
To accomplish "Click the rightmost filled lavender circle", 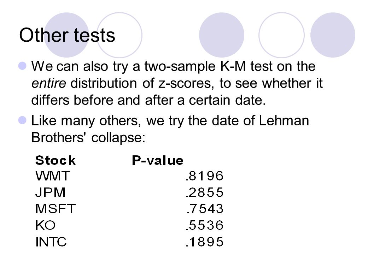I will tap(333, 35).
